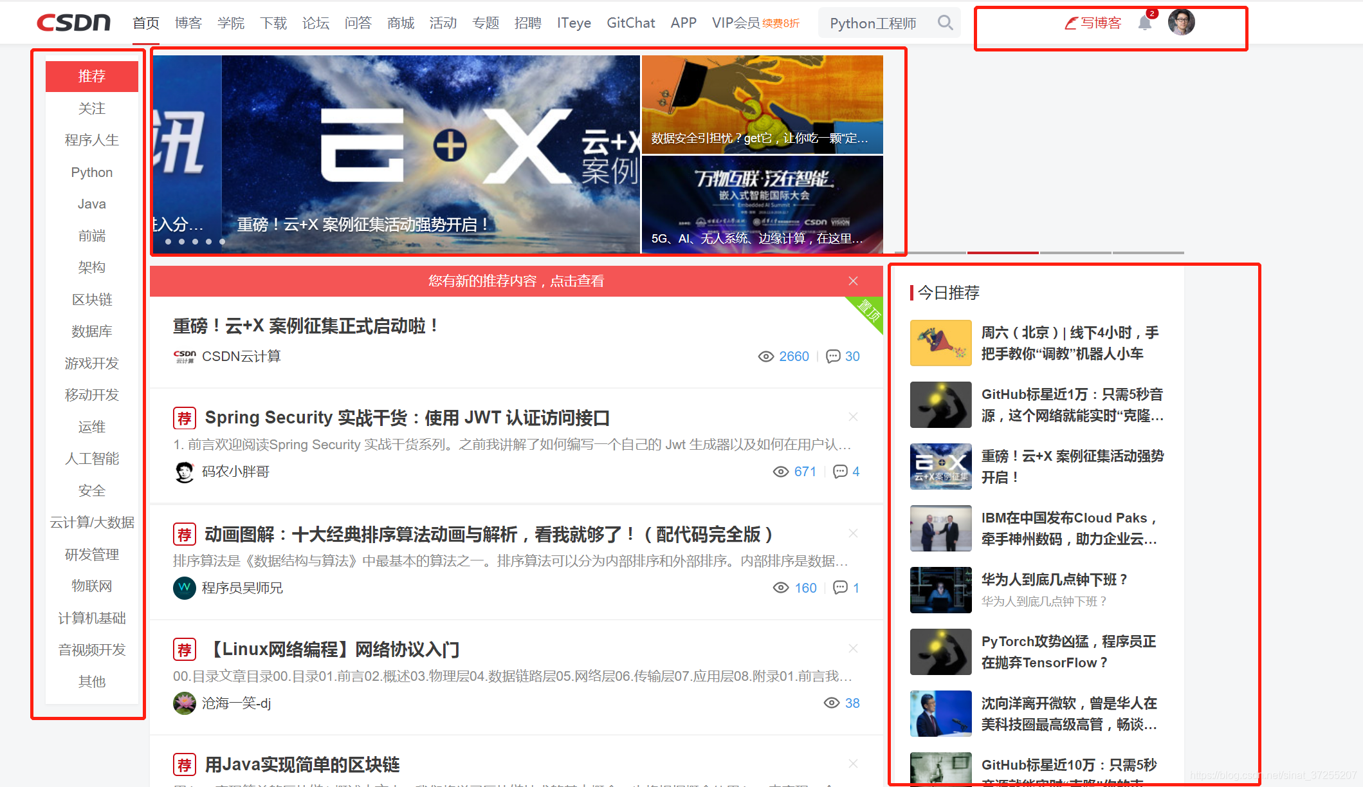Click 程序员吴师兄 author avatar
Viewport: 1363px width, 787px height.
(185, 588)
